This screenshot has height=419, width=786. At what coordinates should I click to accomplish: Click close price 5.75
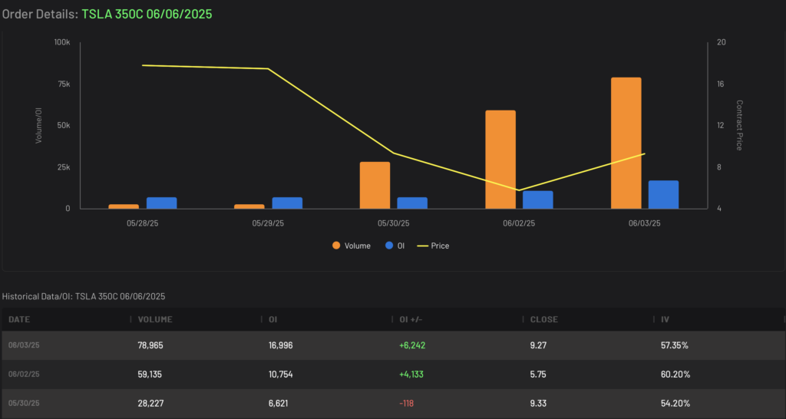click(x=538, y=374)
